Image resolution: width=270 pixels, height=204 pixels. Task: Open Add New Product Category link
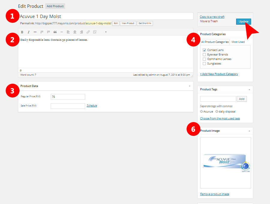pyautogui.click(x=219, y=74)
